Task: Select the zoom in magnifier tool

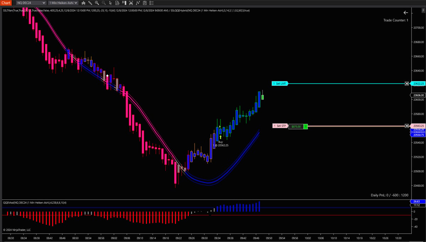Action: 97,3
